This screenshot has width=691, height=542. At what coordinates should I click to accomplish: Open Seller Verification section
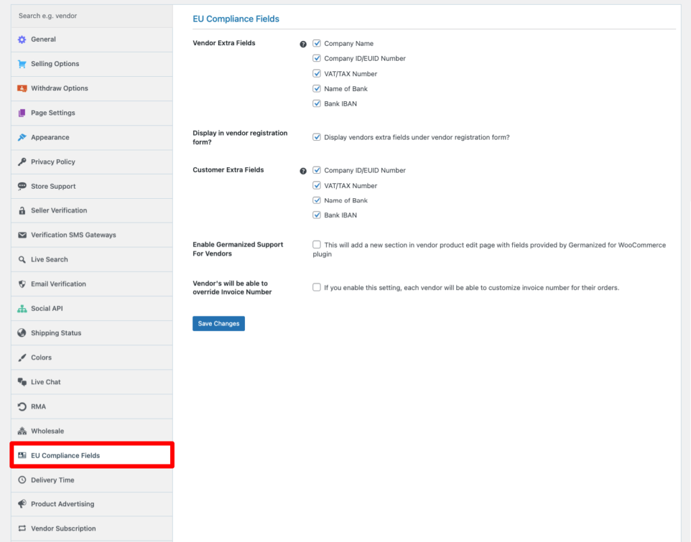(x=92, y=210)
